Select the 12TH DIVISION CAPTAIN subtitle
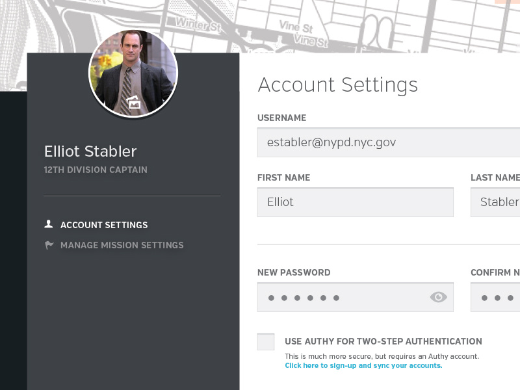Image resolution: width=520 pixels, height=390 pixels. (x=96, y=170)
